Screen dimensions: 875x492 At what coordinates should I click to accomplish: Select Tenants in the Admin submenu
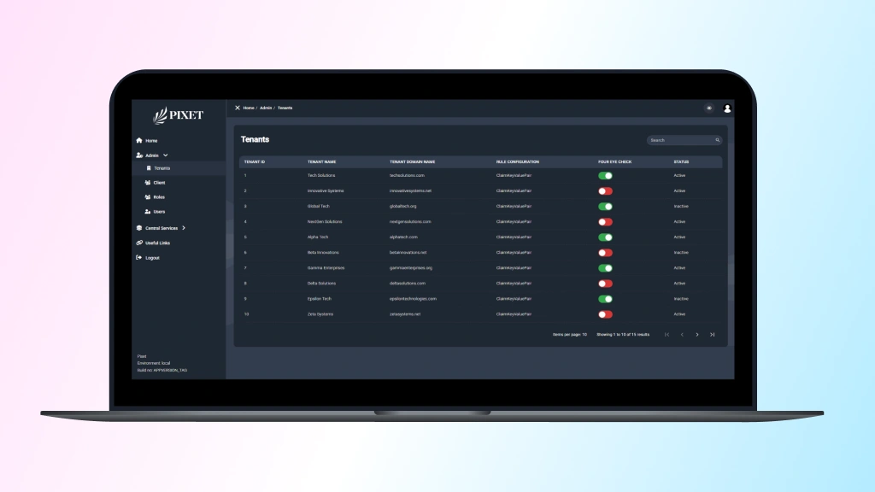click(x=161, y=168)
